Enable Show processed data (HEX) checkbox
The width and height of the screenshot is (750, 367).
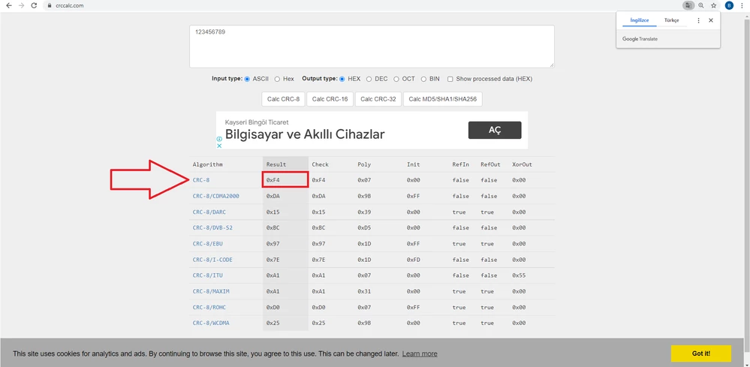click(450, 79)
